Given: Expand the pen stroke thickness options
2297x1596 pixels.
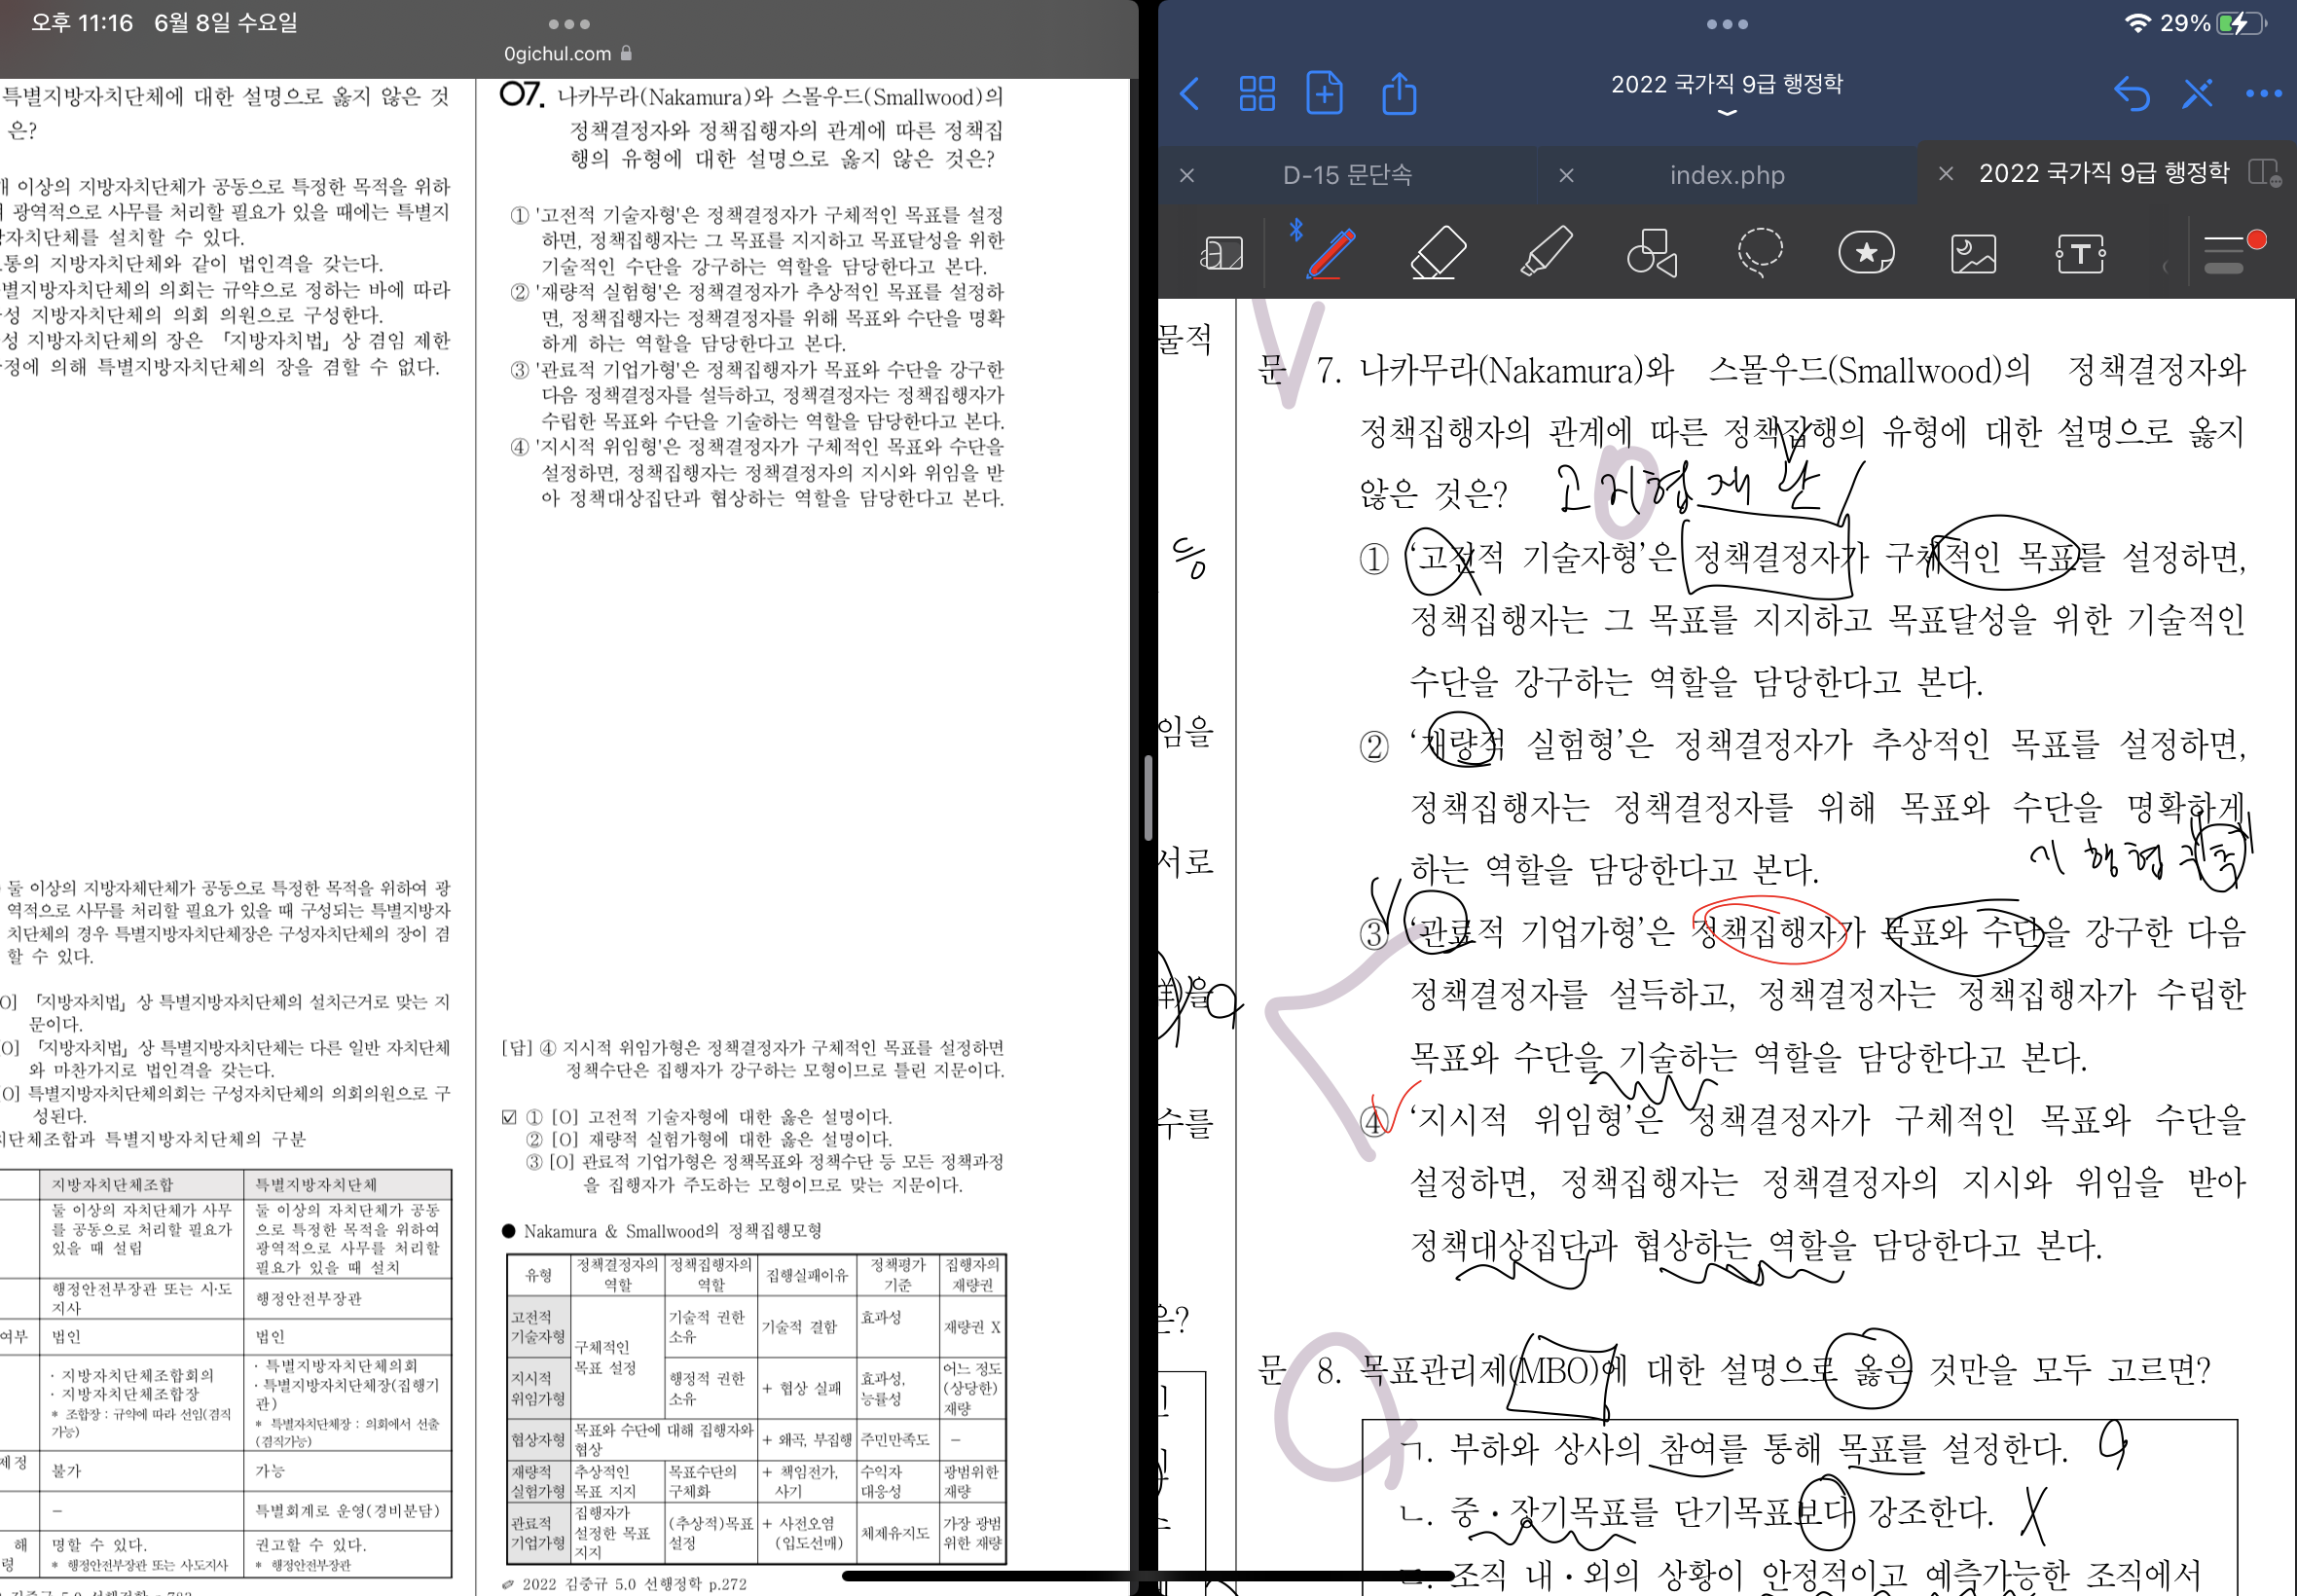Looking at the screenshot, I should (x=2224, y=254).
